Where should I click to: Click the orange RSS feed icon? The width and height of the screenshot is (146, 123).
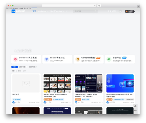tap(78, 59)
